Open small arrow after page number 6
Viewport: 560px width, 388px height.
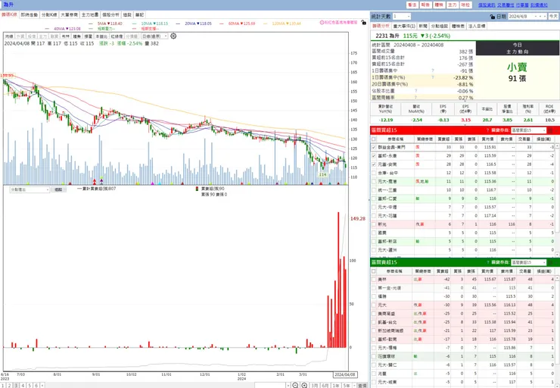click(x=42, y=386)
